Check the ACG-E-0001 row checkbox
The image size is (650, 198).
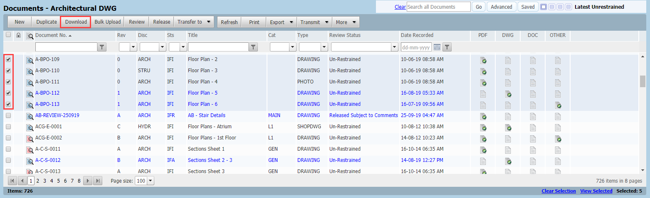(8, 127)
